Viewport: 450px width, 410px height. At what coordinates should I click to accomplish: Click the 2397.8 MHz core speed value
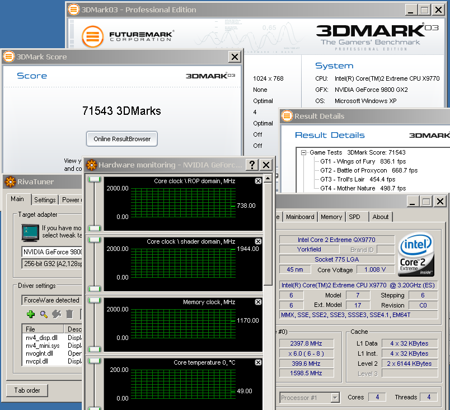pyautogui.click(x=306, y=343)
